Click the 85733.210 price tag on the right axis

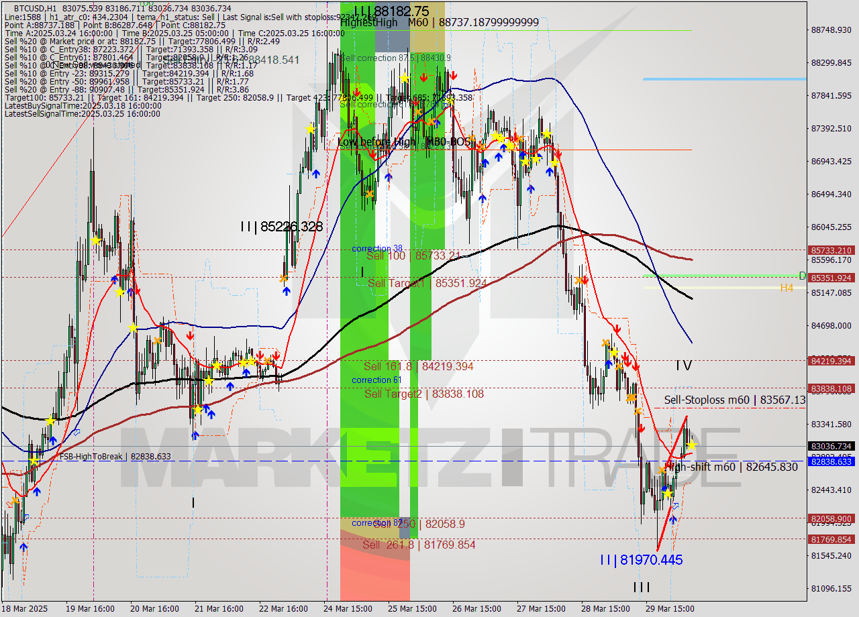coord(830,251)
